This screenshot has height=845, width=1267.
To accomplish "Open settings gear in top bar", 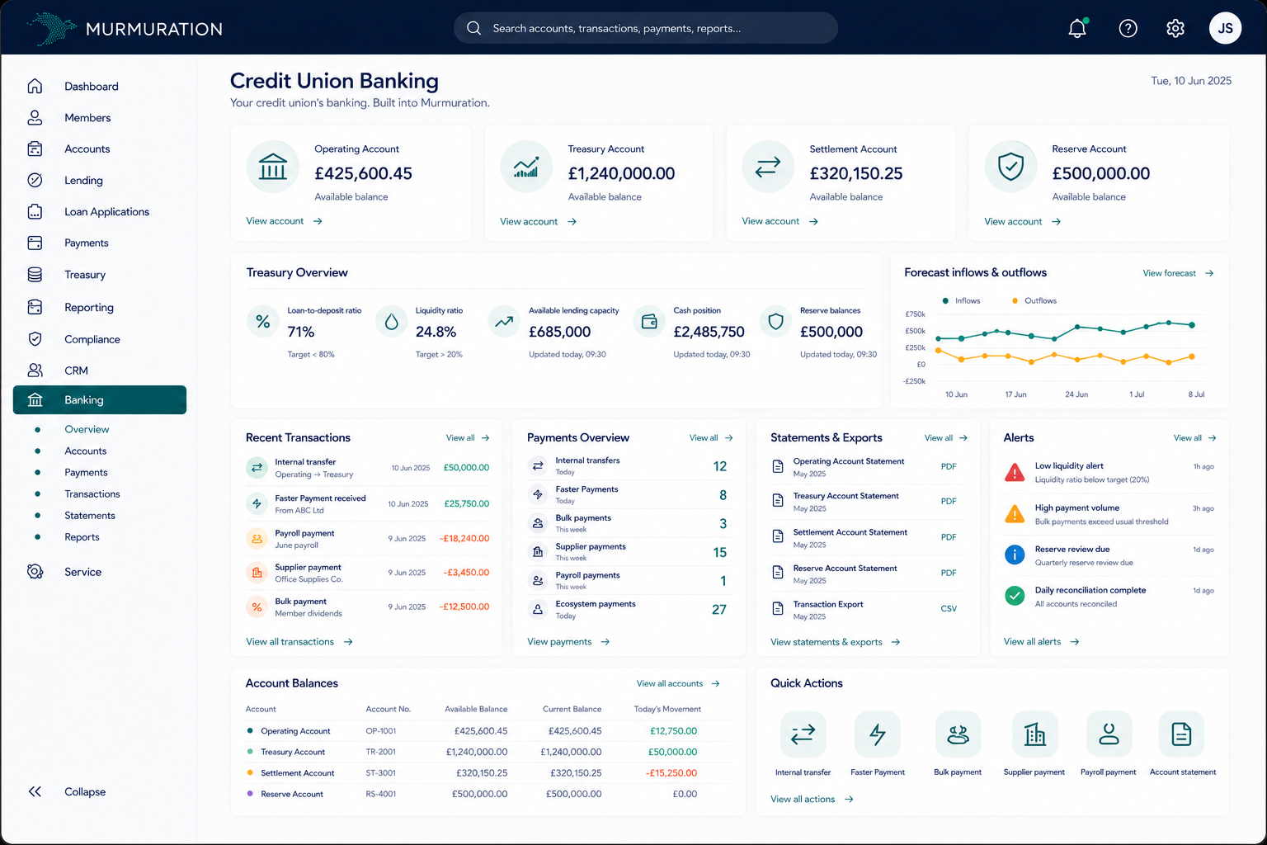I will (x=1175, y=28).
